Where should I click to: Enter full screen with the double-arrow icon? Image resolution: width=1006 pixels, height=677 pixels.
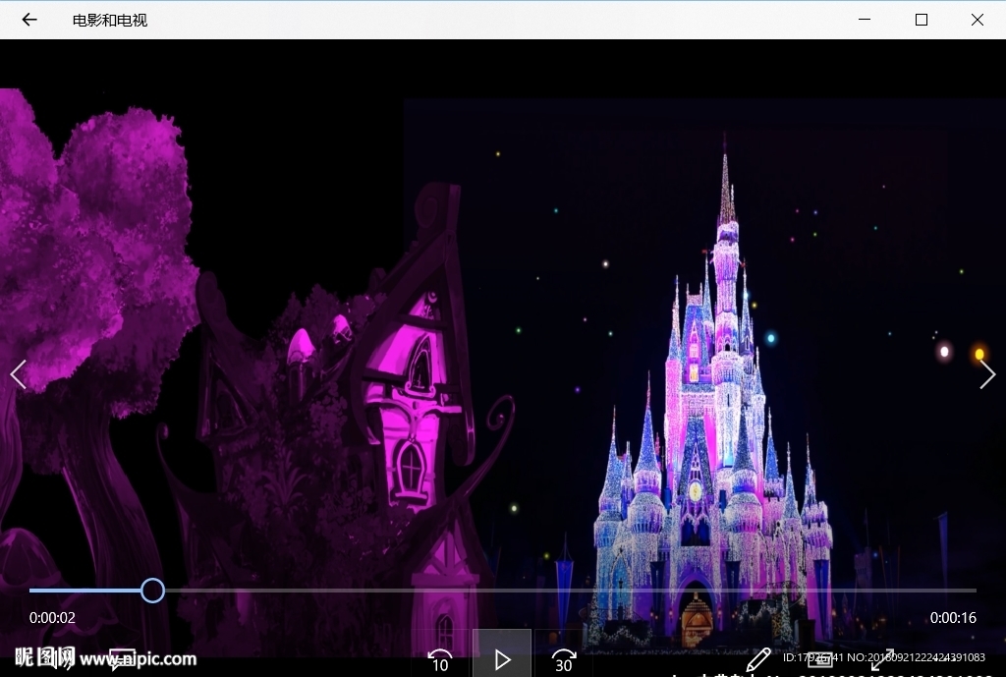pos(882,659)
